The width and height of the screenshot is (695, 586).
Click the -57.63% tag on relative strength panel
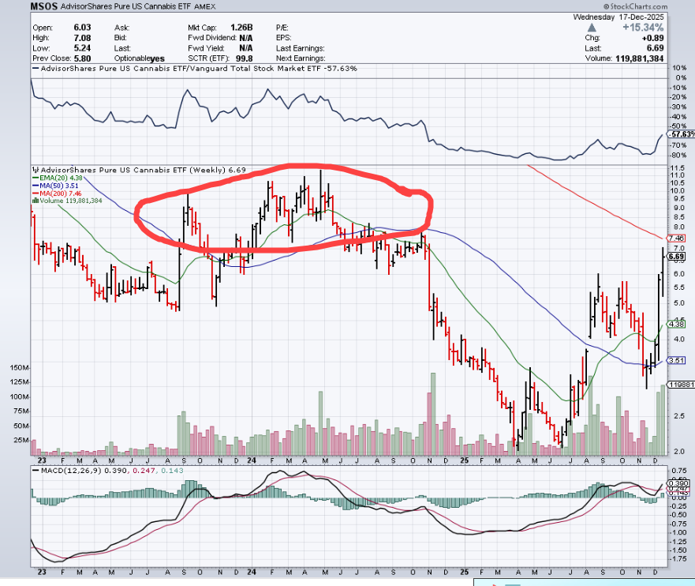pos(675,135)
